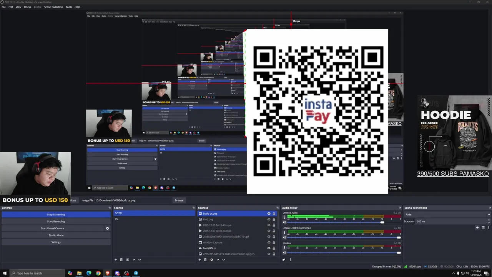Click the Image File path field

tap(133, 200)
